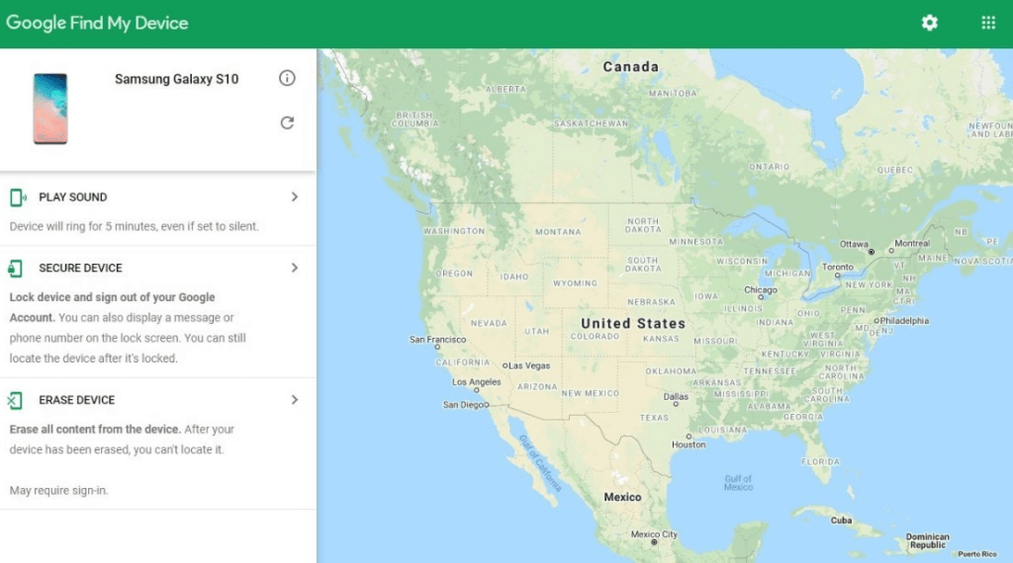Expand the Play Sound chevron

(294, 197)
